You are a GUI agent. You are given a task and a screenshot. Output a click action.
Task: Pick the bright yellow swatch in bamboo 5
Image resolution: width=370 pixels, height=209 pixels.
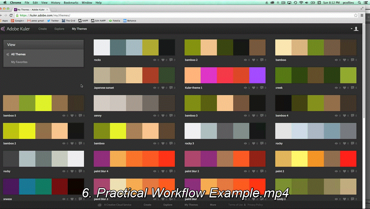pyautogui.click(x=44, y=103)
